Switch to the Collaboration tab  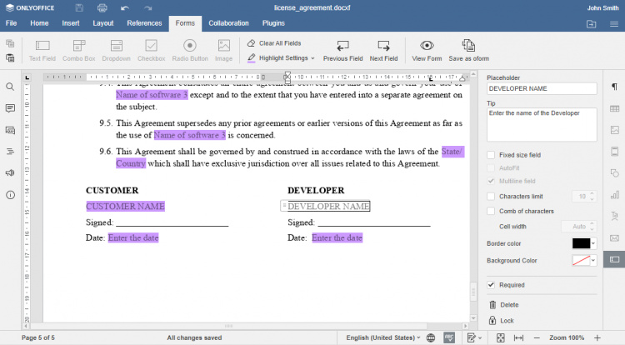[228, 23]
